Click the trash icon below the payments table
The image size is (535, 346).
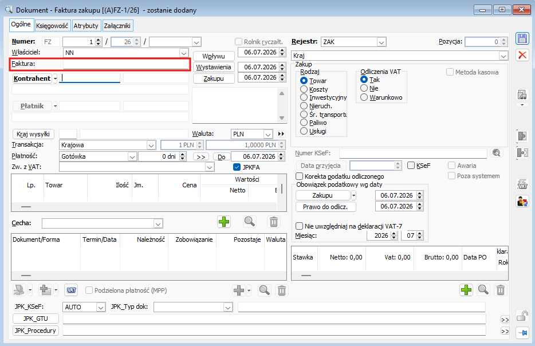click(x=281, y=290)
